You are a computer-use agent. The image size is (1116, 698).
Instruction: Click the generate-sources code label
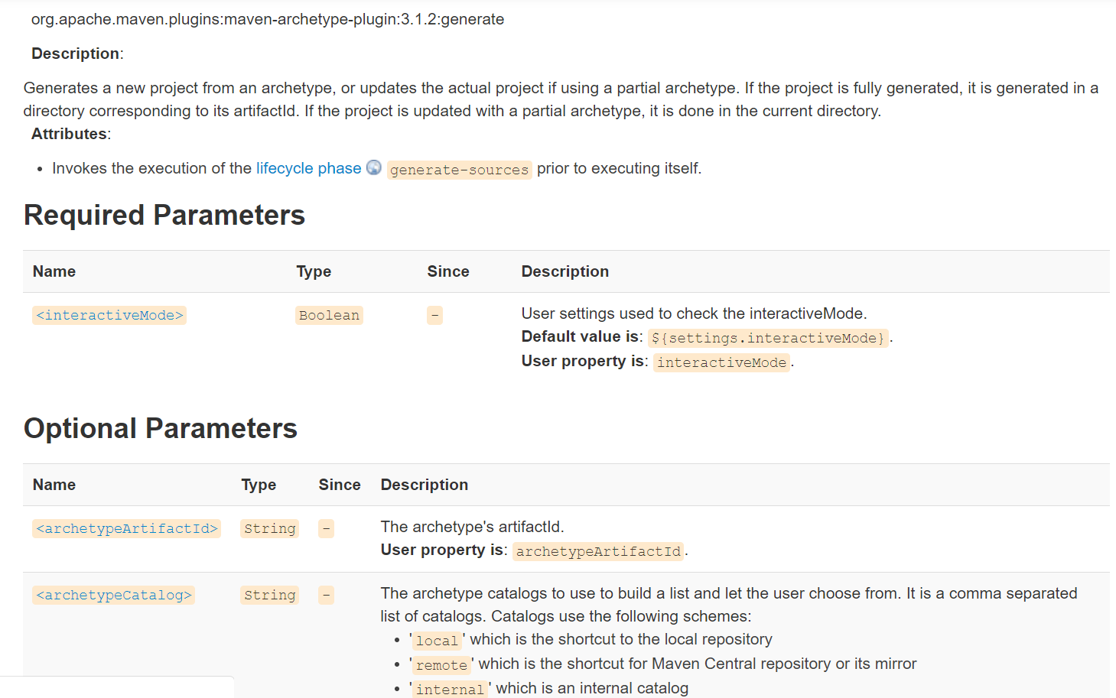point(459,170)
